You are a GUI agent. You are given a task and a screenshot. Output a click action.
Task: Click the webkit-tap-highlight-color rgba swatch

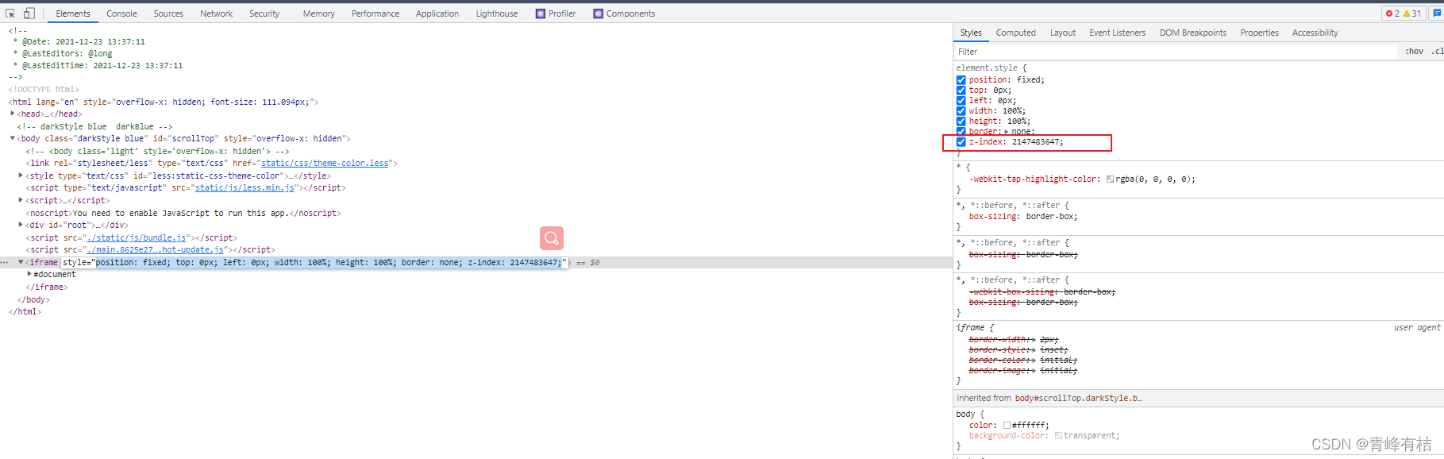1110,179
